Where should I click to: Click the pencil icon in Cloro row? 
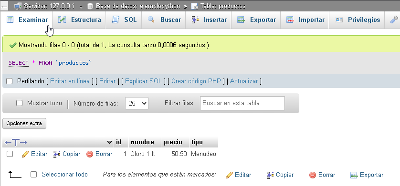pyautogui.click(x=25, y=154)
